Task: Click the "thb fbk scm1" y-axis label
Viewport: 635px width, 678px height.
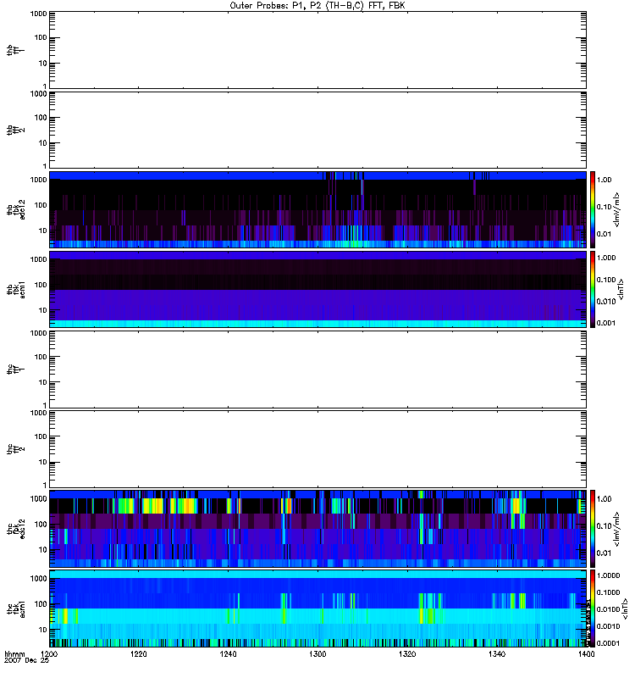Action: [x=15, y=289]
